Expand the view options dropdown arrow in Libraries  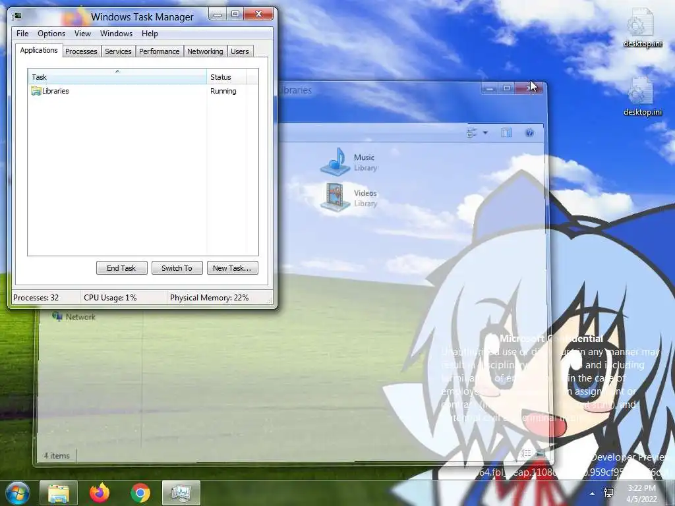pos(485,133)
